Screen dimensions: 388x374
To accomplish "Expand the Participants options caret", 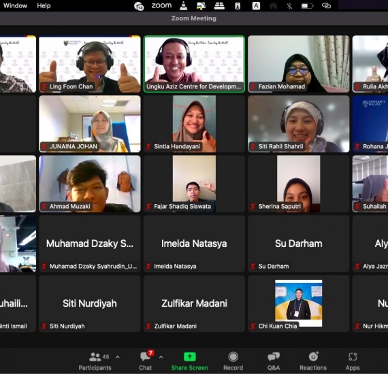I will [118, 357].
